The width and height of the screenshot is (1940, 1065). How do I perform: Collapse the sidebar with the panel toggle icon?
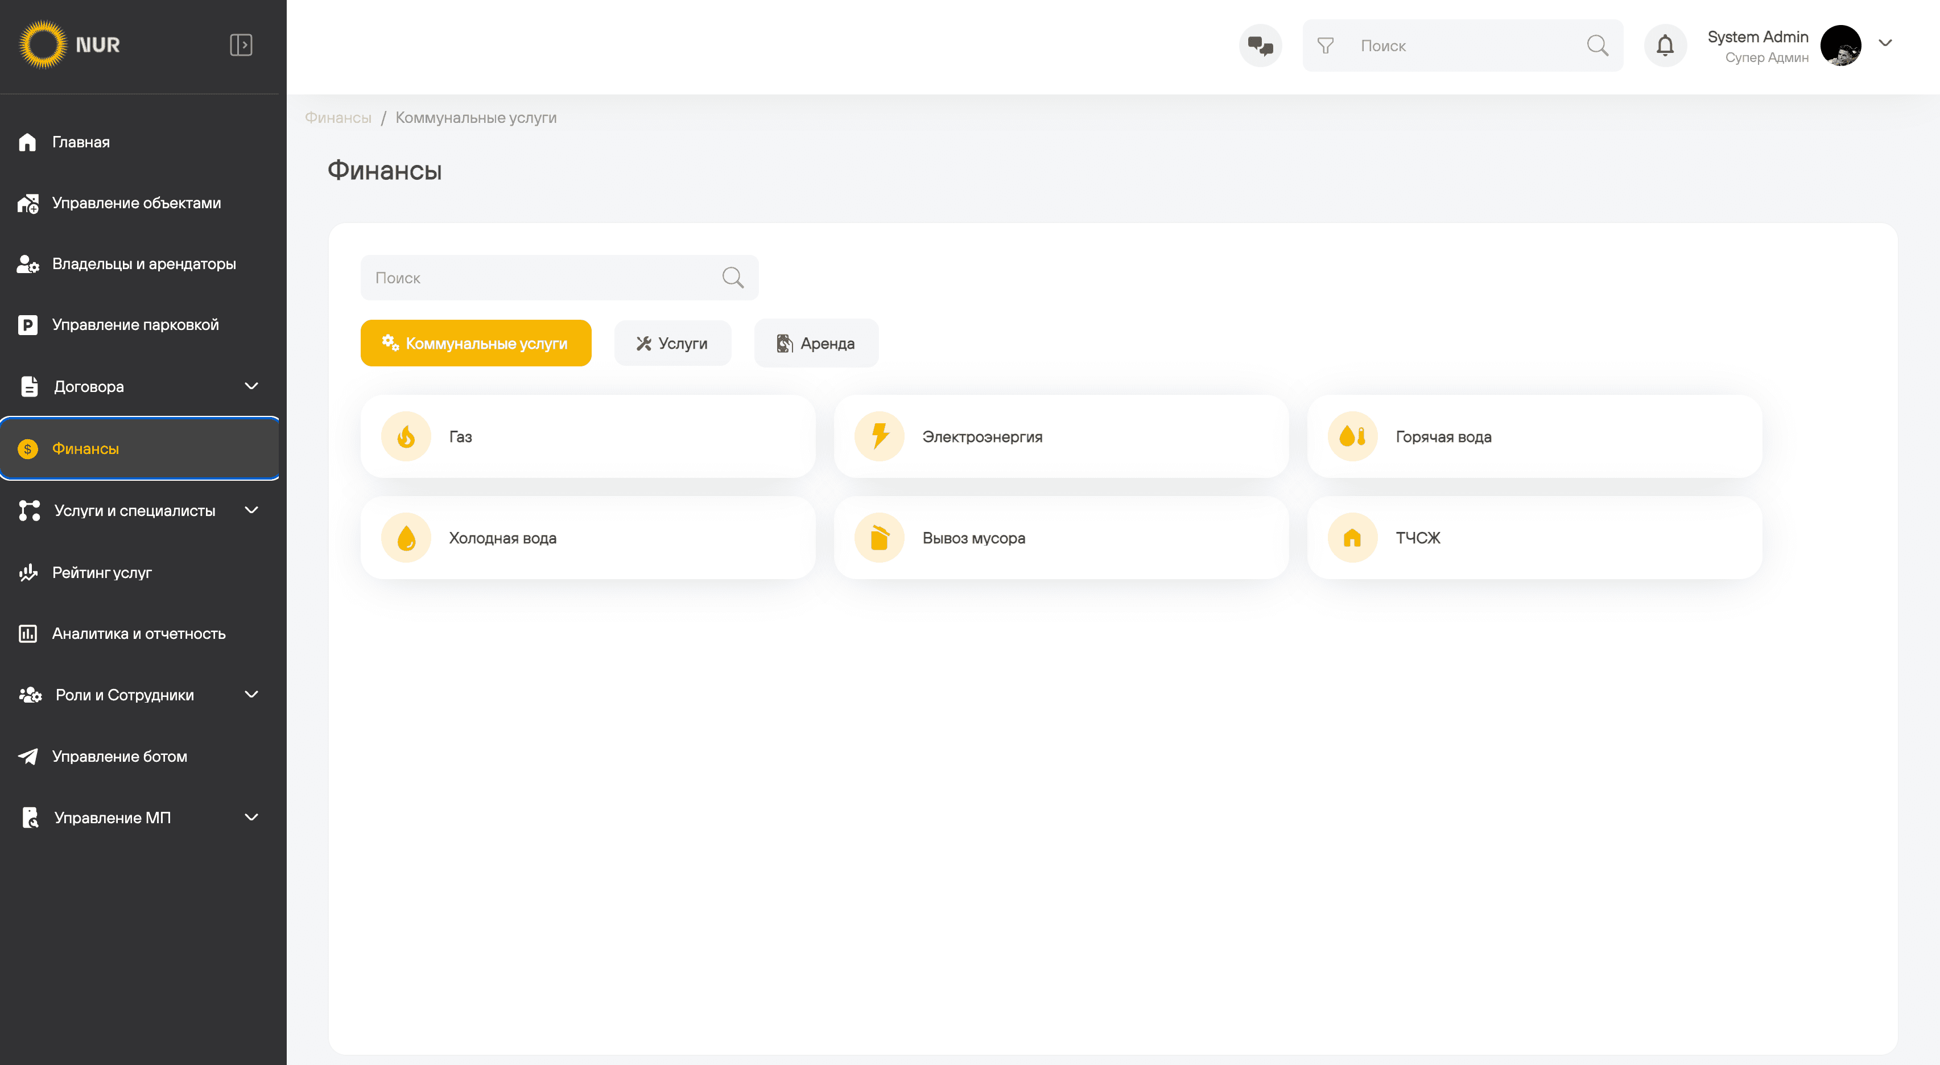click(240, 45)
